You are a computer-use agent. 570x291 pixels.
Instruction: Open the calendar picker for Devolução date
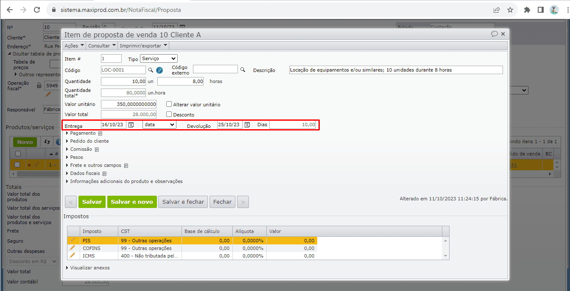pos(247,125)
